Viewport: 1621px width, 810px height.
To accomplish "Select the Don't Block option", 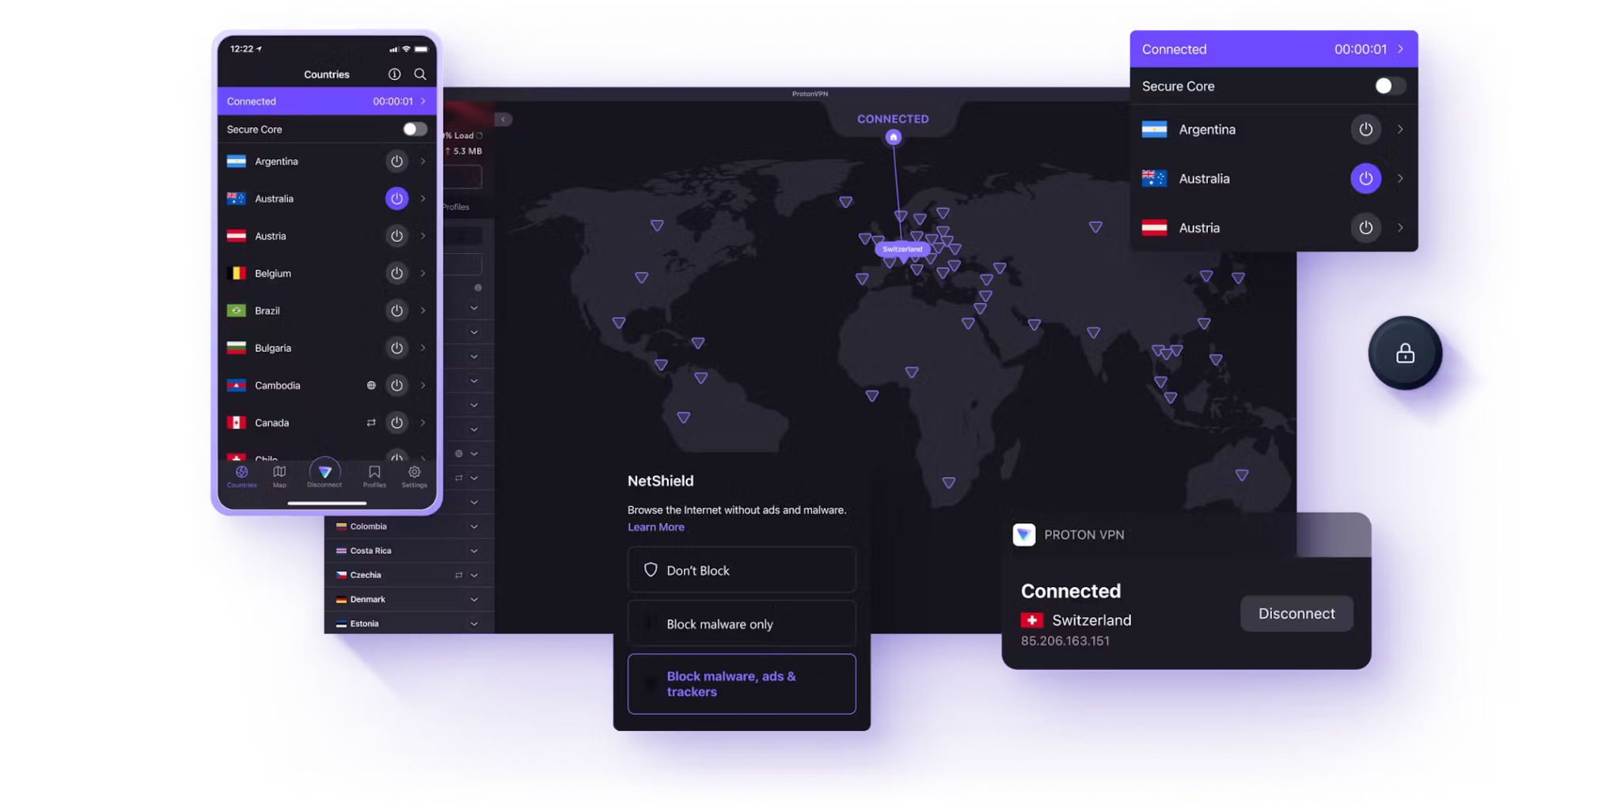I will [x=741, y=570].
